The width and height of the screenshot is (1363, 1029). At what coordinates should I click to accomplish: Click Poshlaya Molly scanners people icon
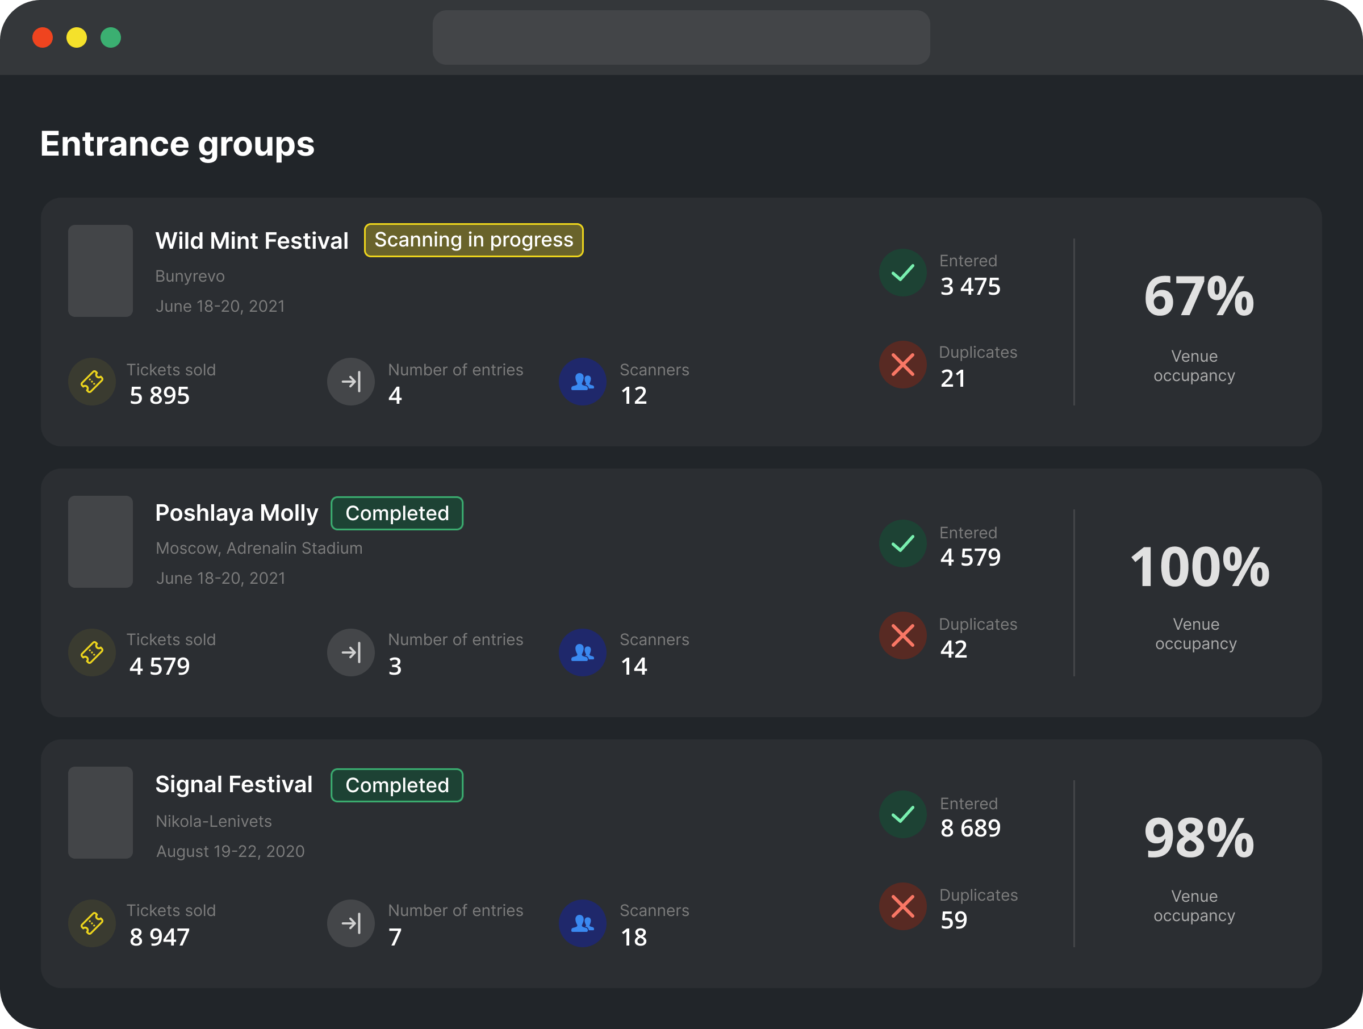tap(582, 652)
